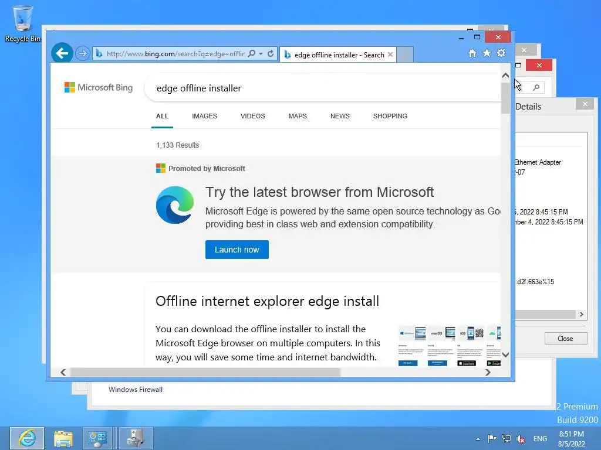Click the Launch now button

[x=237, y=250]
